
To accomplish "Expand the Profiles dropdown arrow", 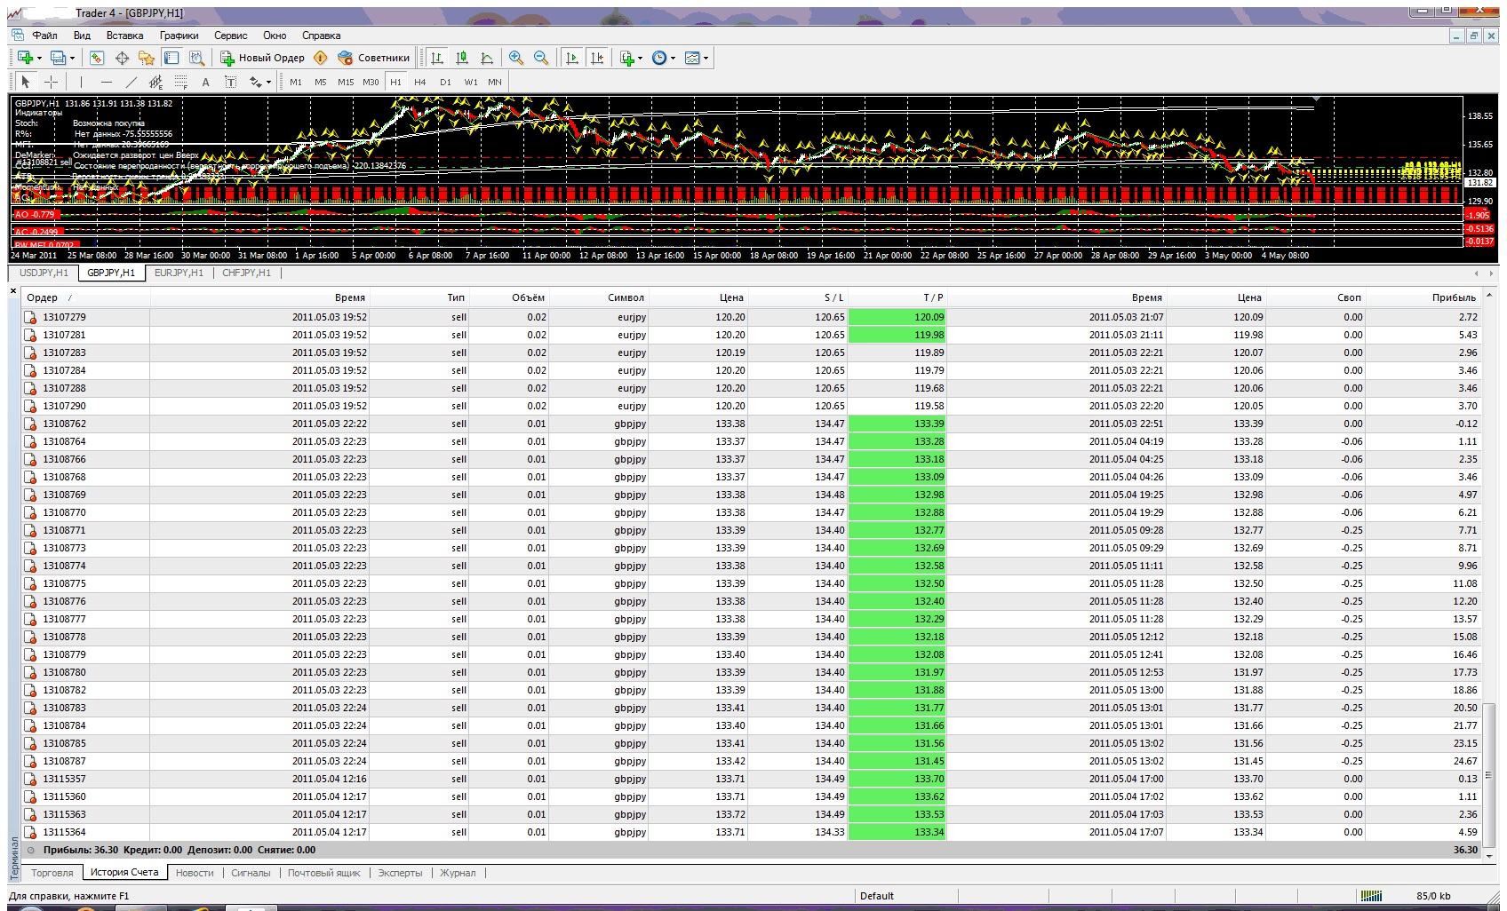I will click(73, 59).
